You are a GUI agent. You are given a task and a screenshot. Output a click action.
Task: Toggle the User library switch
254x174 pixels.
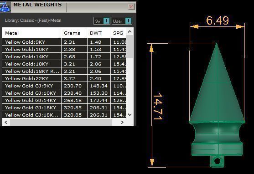coord(122,21)
